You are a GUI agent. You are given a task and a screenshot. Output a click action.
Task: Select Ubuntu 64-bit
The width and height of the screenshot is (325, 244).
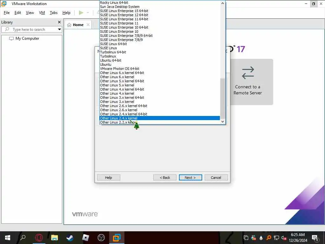[x=160, y=60]
